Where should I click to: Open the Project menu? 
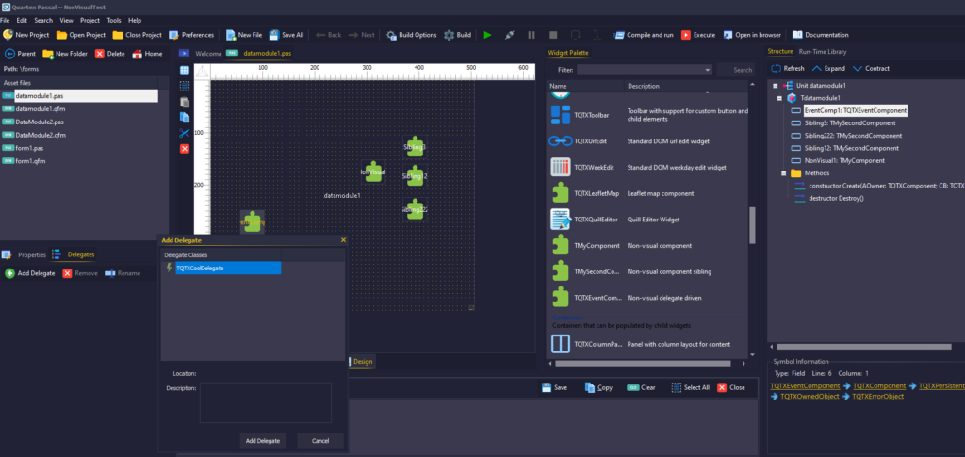90,20
